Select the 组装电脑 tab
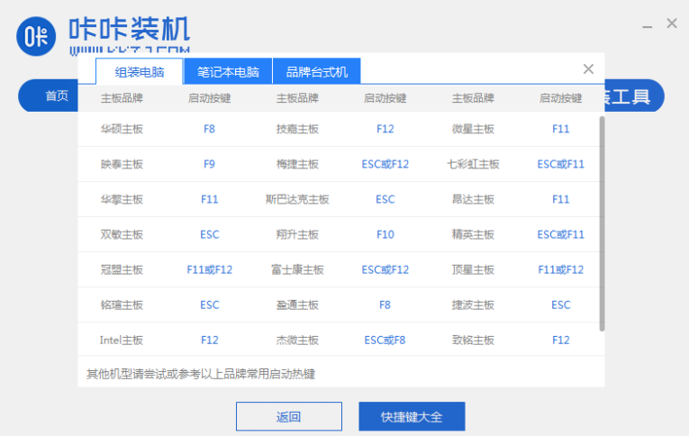Image resolution: width=689 pixels, height=436 pixels. tap(139, 72)
